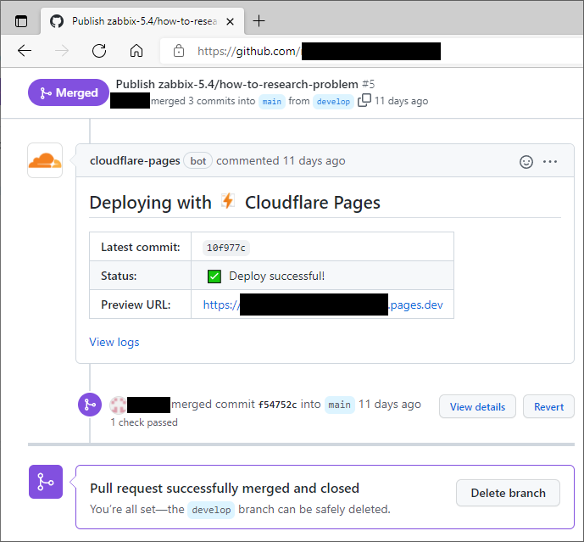This screenshot has height=542, width=584.
Task: Open the pages.dev Preview URL
Action: tap(323, 305)
